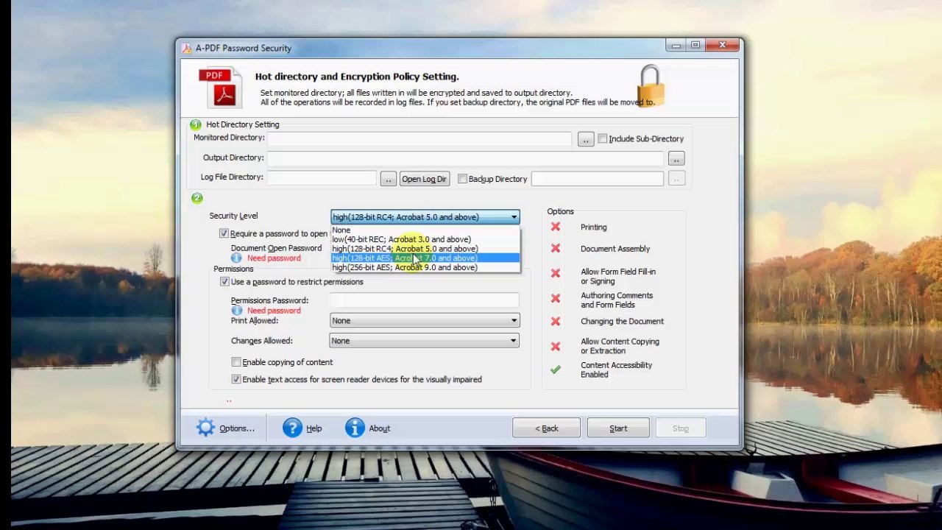The width and height of the screenshot is (942, 530).
Task: Click the Open Log Dir button
Action: (424, 179)
